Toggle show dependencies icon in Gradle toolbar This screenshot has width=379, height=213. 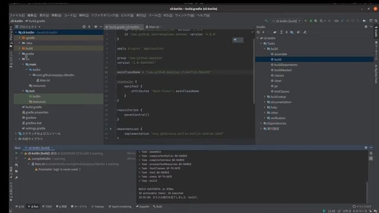[x=292, y=32]
